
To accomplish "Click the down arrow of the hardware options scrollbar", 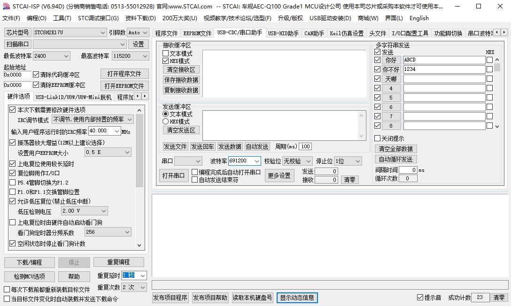I will point(139,245).
